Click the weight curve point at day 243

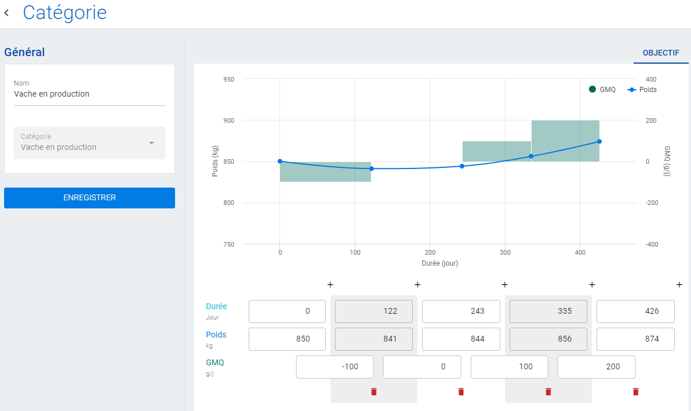pos(462,166)
